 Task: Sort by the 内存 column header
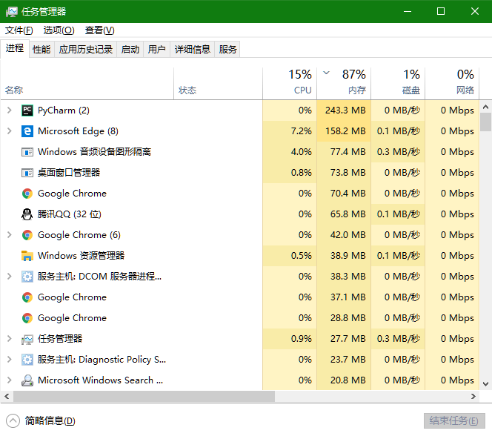pyautogui.click(x=344, y=83)
